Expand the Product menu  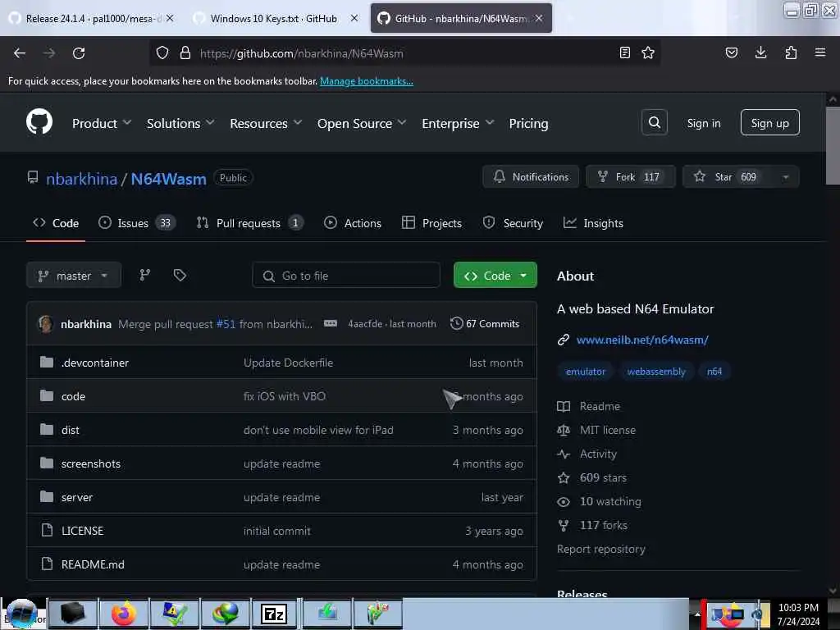click(x=102, y=123)
